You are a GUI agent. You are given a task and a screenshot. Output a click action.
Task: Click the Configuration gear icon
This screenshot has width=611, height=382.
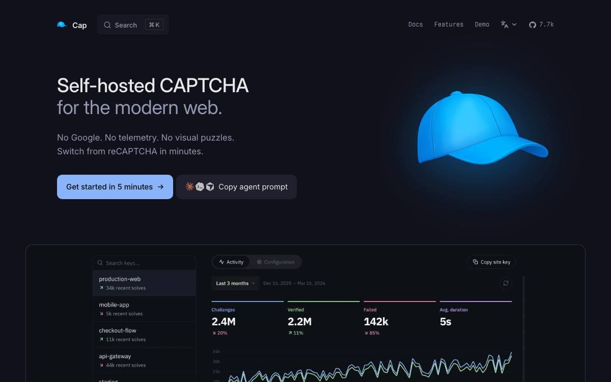pos(259,262)
